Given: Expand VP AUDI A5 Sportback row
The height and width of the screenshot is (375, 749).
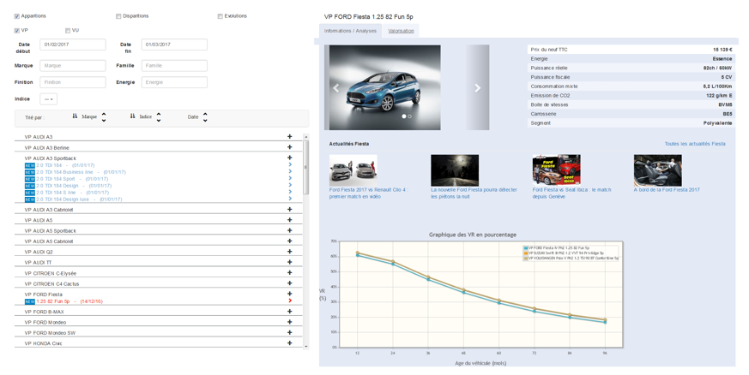Looking at the screenshot, I should point(289,230).
